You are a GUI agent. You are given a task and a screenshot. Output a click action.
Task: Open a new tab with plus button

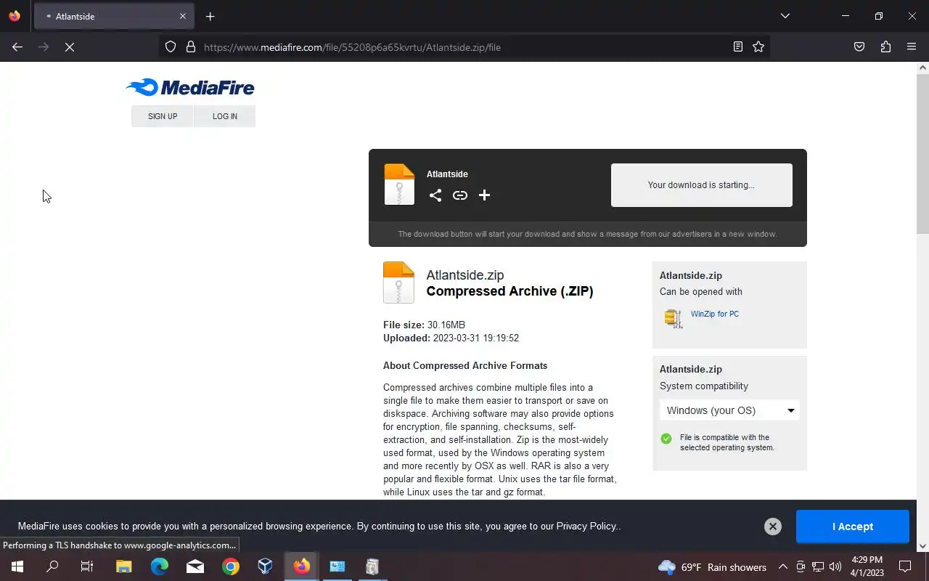pos(210,16)
